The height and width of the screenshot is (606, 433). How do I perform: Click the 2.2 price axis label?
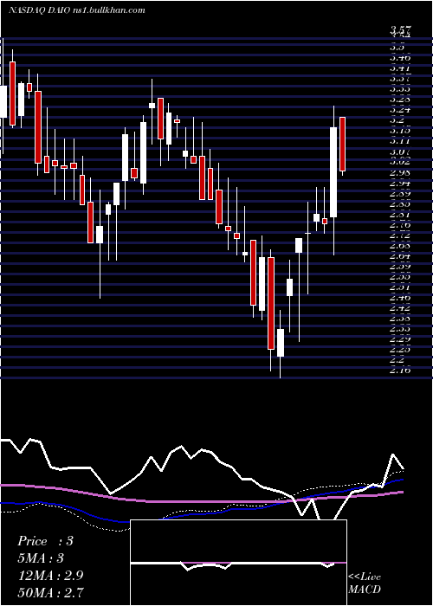coord(397,360)
